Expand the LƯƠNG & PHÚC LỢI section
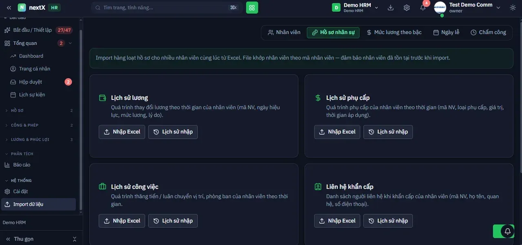 pos(39,139)
